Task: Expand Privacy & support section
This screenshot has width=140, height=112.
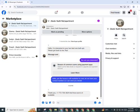Action: (120, 58)
